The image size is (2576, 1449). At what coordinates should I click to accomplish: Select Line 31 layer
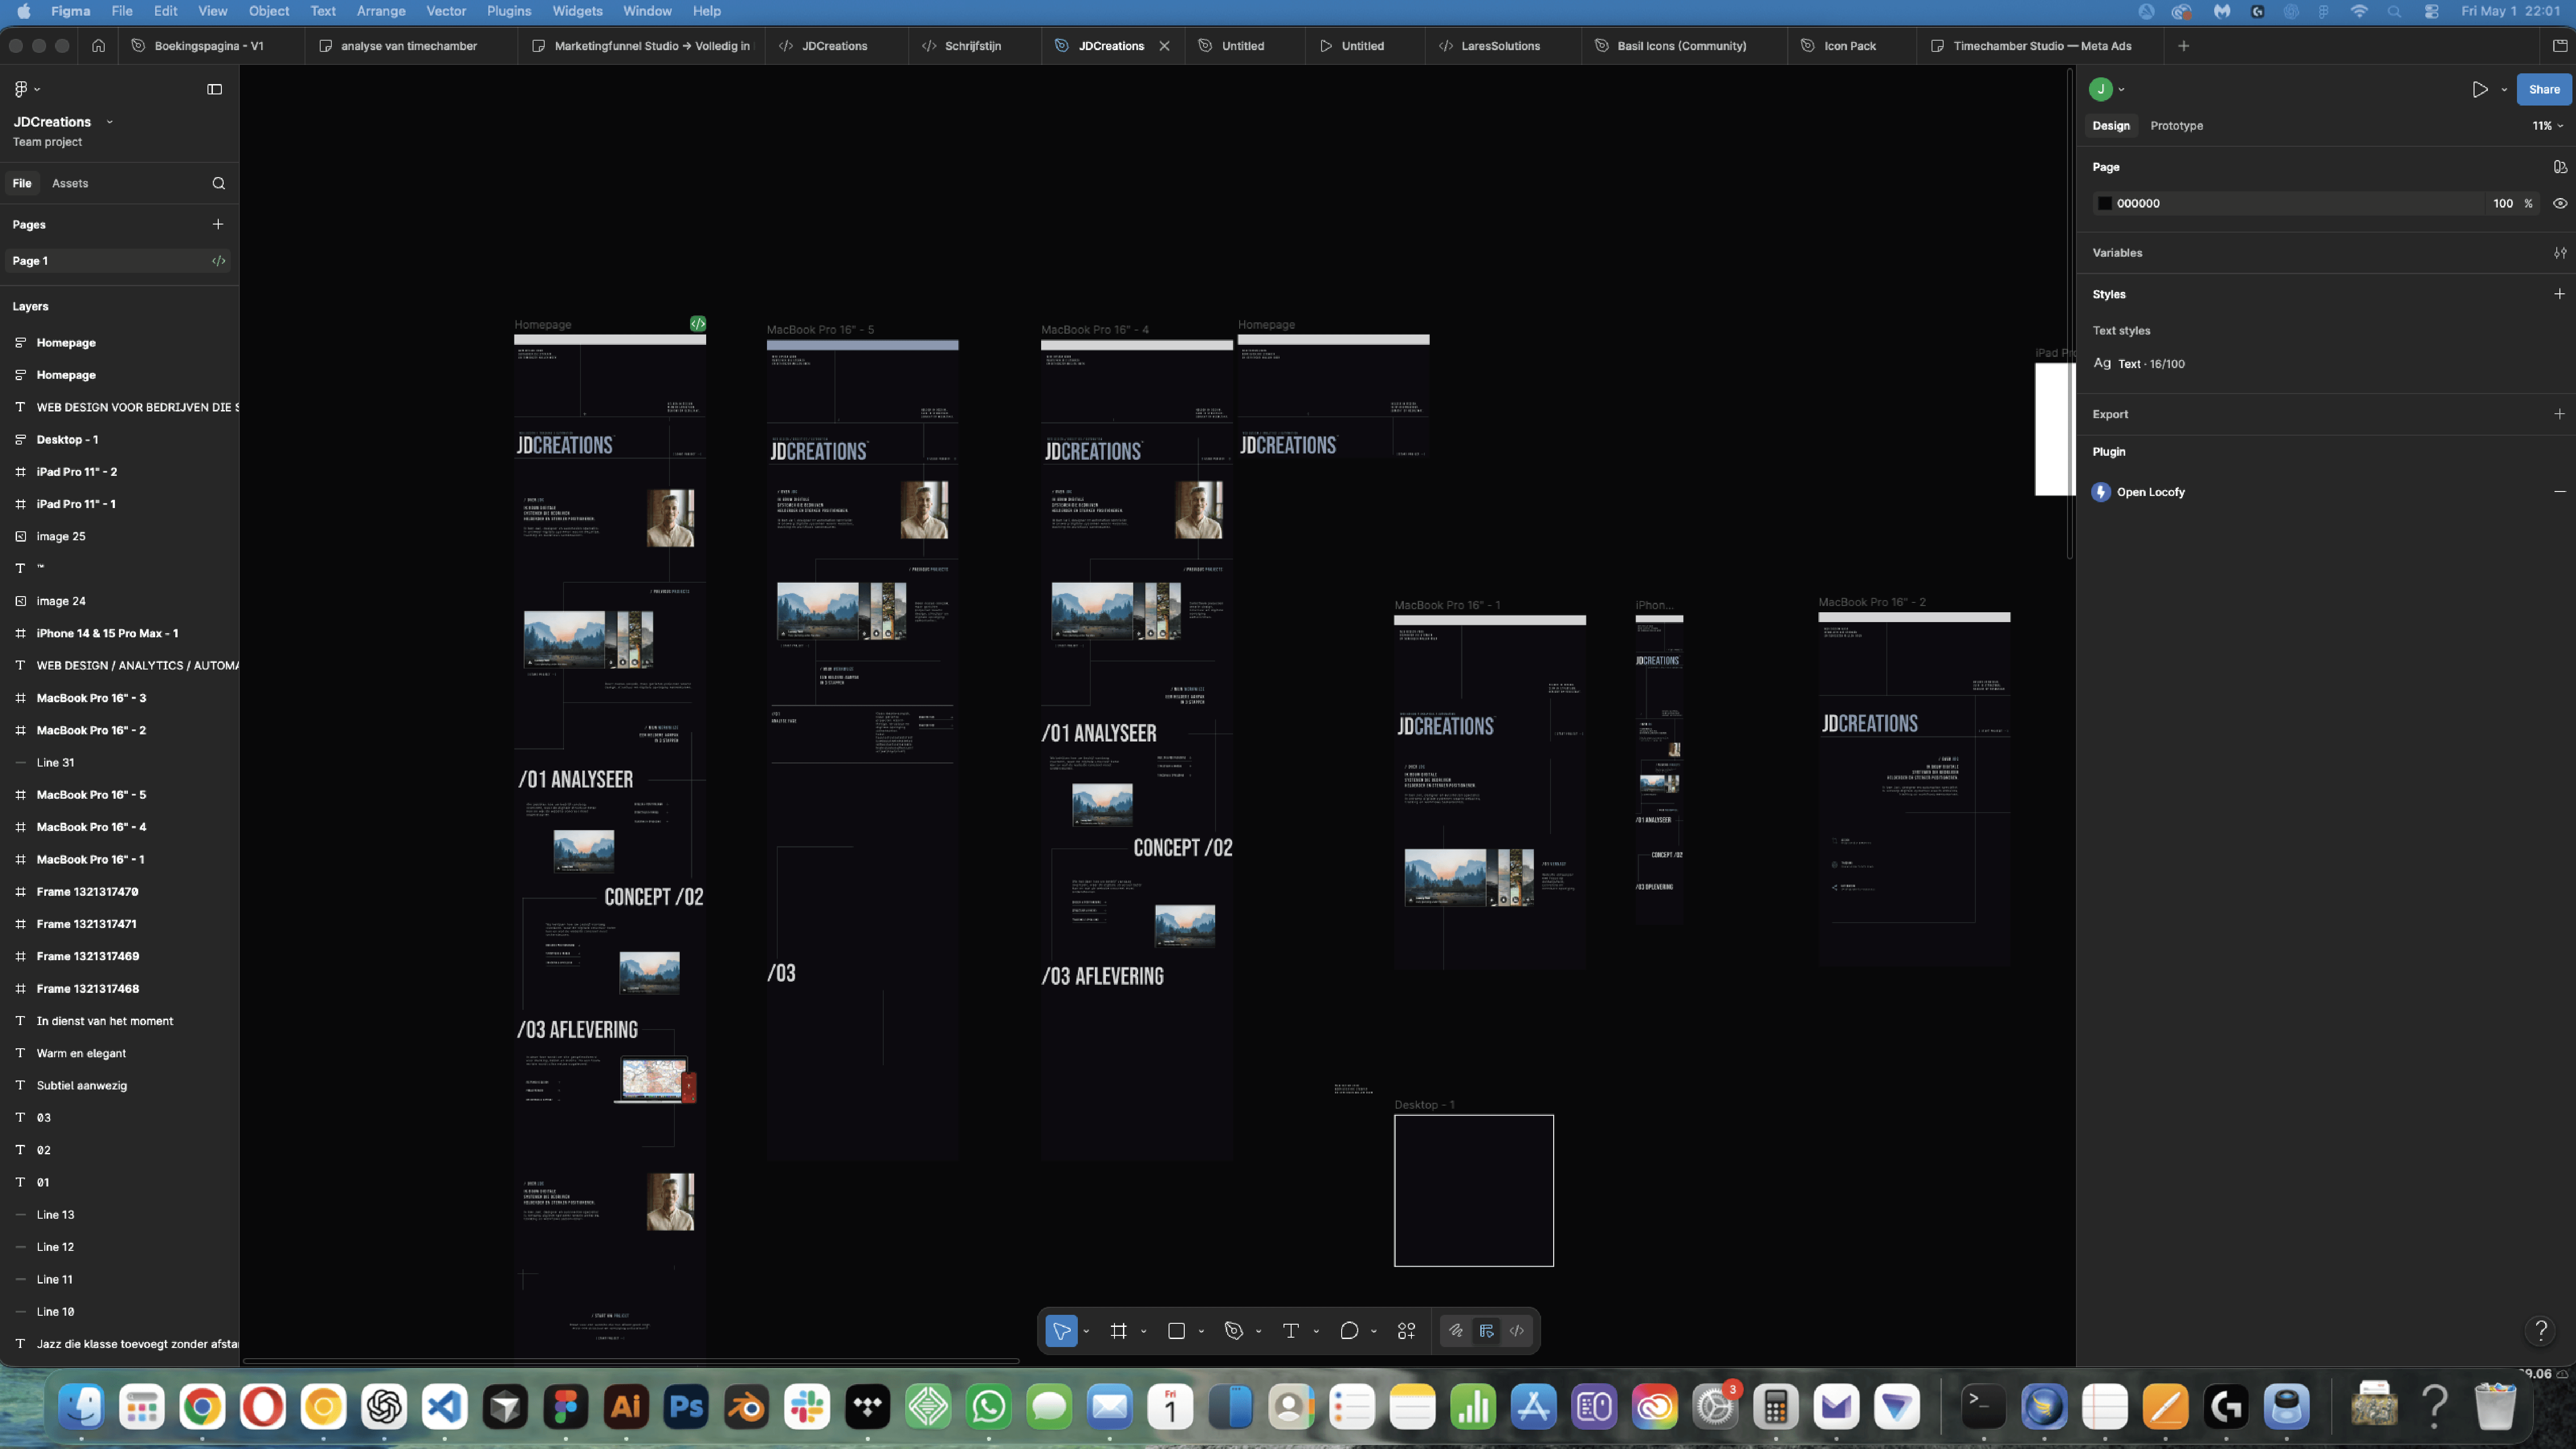[x=120, y=763]
